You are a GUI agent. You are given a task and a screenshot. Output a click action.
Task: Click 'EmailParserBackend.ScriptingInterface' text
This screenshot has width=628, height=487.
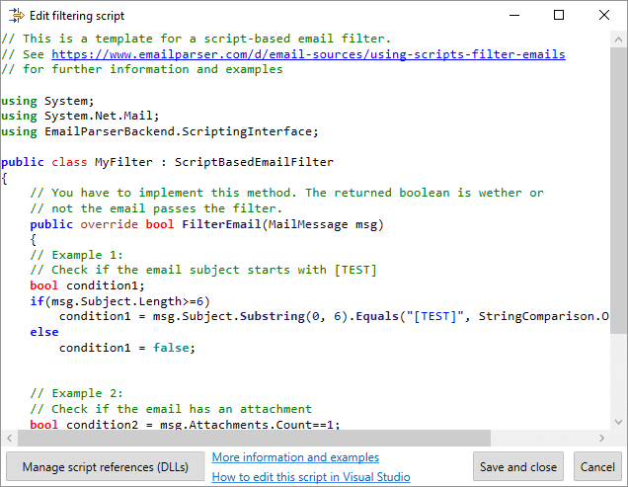178,131
